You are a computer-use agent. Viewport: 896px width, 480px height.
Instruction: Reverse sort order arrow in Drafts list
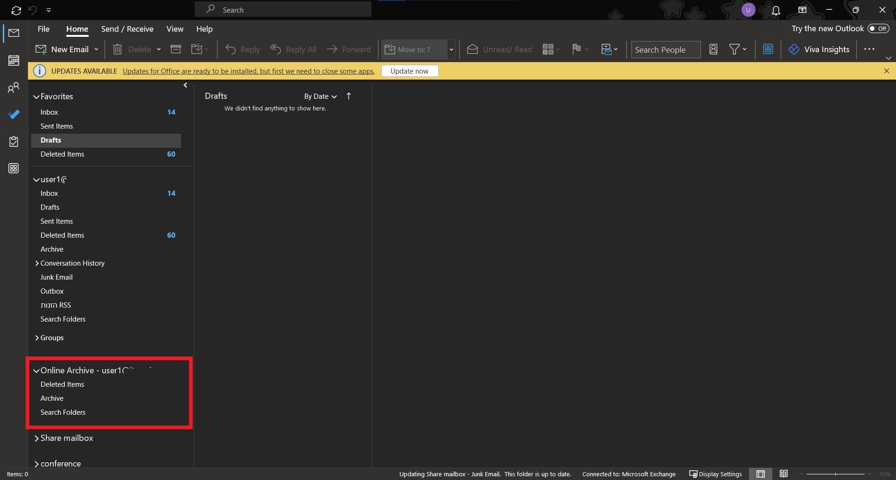click(349, 96)
